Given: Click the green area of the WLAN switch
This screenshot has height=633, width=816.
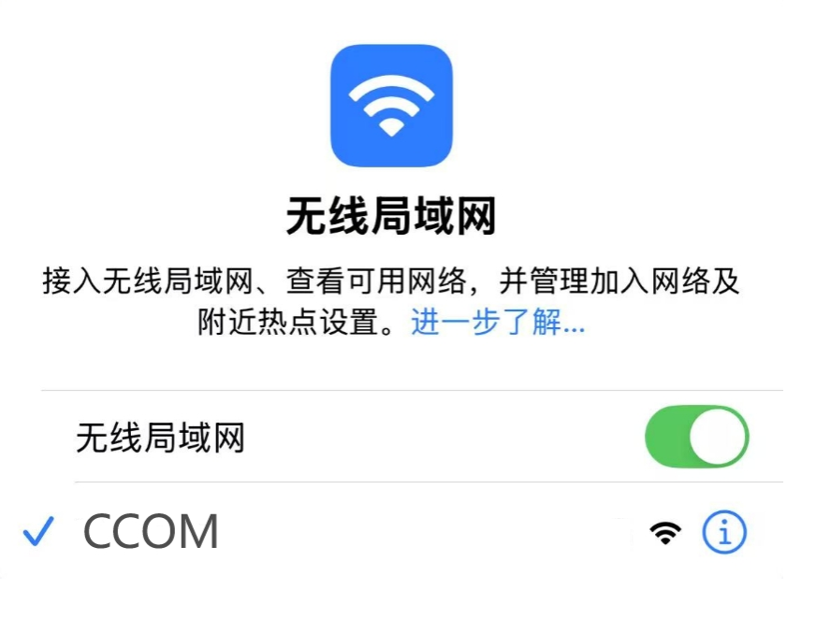Looking at the screenshot, I should (667, 437).
